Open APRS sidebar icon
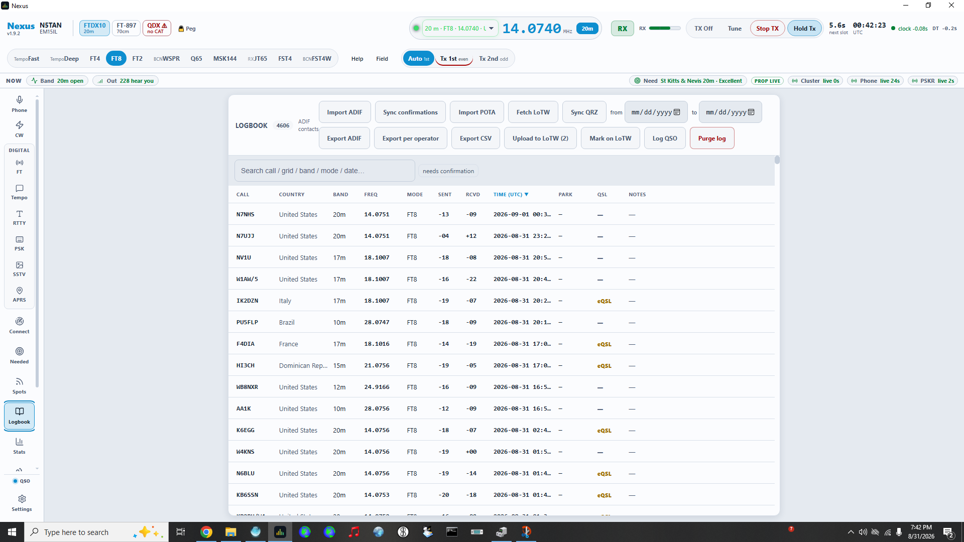964x542 pixels. (x=19, y=295)
